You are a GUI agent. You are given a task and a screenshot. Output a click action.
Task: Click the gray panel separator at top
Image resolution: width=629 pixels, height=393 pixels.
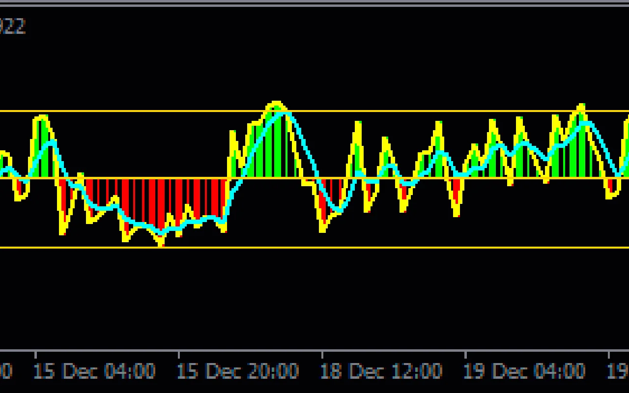point(314,3)
